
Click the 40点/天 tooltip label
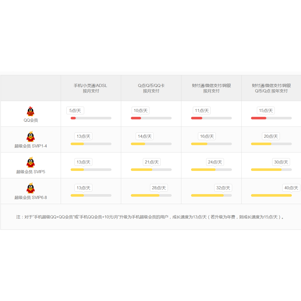(291, 188)
